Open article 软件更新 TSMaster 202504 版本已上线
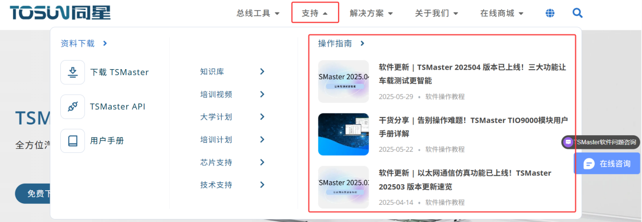The width and height of the screenshot is (642, 222). [472, 74]
